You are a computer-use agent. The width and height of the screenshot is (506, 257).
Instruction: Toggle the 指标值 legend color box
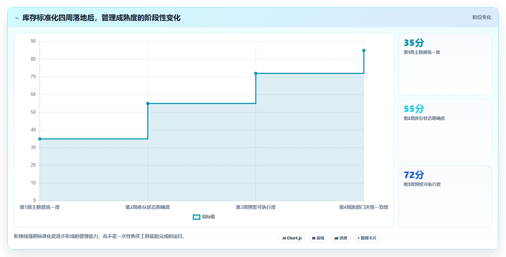(197, 217)
